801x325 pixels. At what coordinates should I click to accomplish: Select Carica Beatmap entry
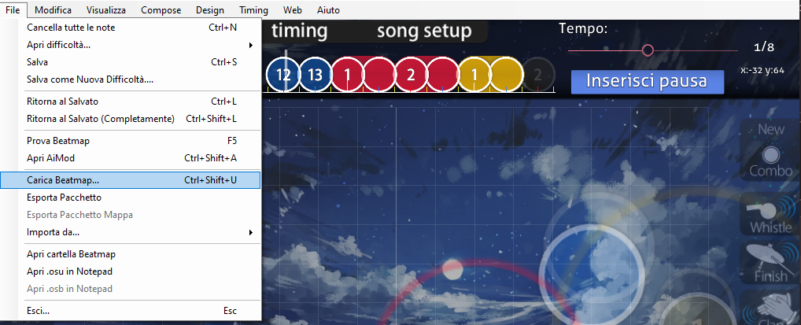[131, 180]
